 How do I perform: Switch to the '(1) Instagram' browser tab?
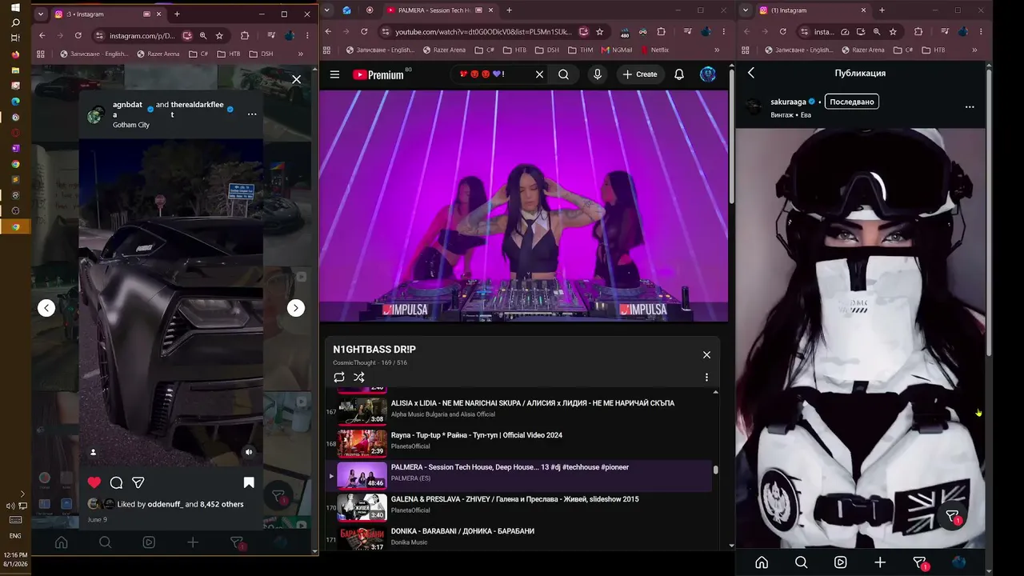click(812, 10)
